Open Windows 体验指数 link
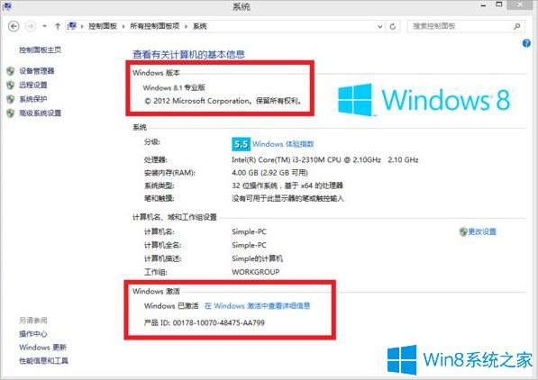This screenshot has width=538, height=380. (283, 144)
